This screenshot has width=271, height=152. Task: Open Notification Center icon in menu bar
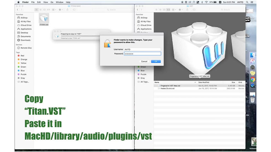coord(252,2)
